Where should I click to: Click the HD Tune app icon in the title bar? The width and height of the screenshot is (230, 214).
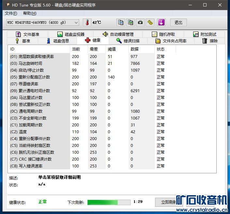[x=8, y=5]
